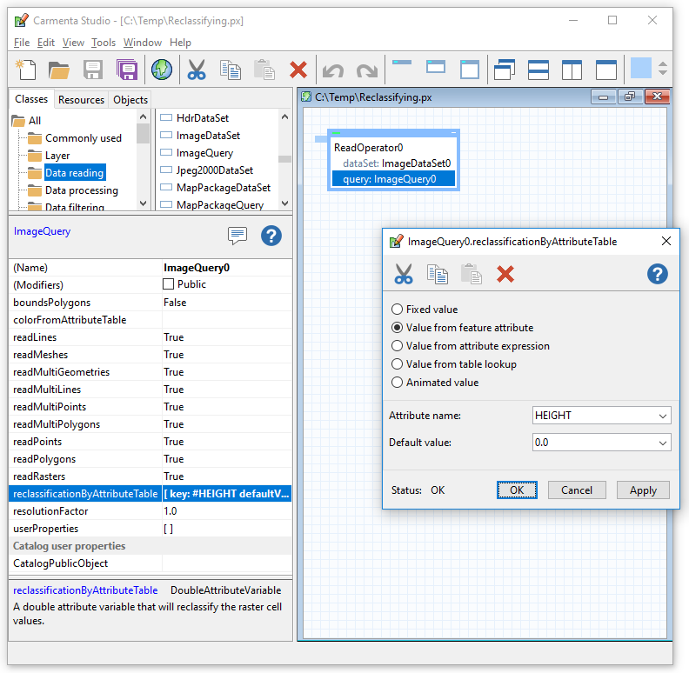Click Cancel in the dialog
689x673 pixels.
(x=576, y=490)
